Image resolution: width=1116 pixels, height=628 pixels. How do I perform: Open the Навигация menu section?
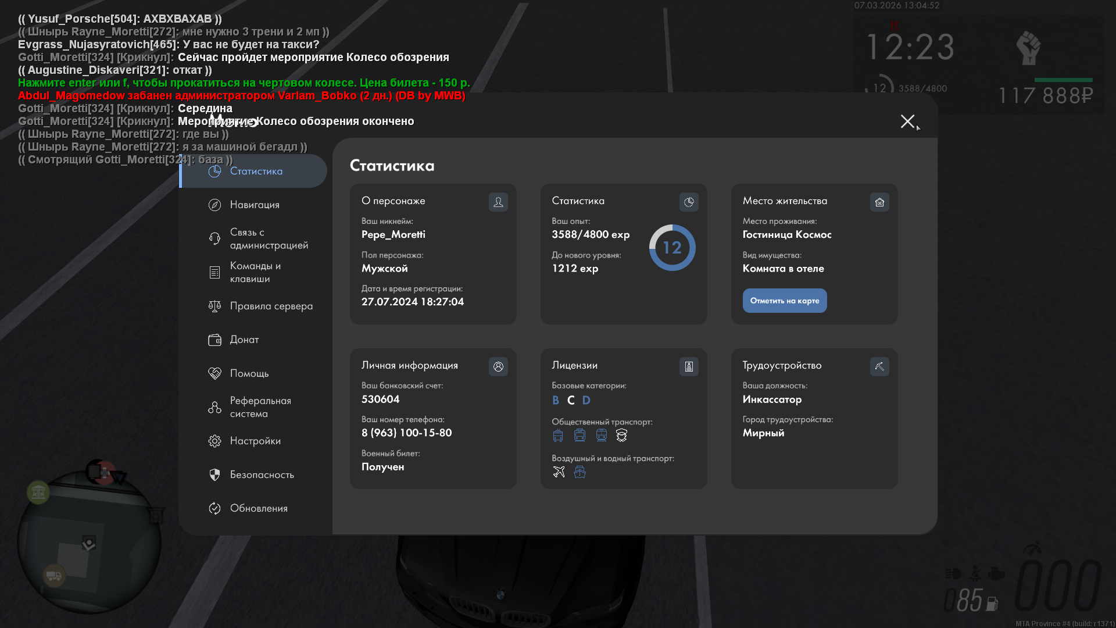point(255,205)
